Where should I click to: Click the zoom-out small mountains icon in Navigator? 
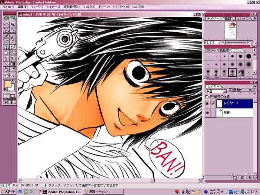tap(223, 42)
